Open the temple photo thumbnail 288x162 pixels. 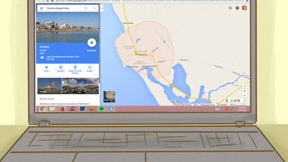click(49, 86)
